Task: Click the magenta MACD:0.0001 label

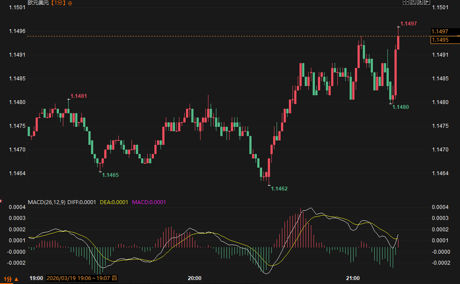Action: (x=149, y=202)
